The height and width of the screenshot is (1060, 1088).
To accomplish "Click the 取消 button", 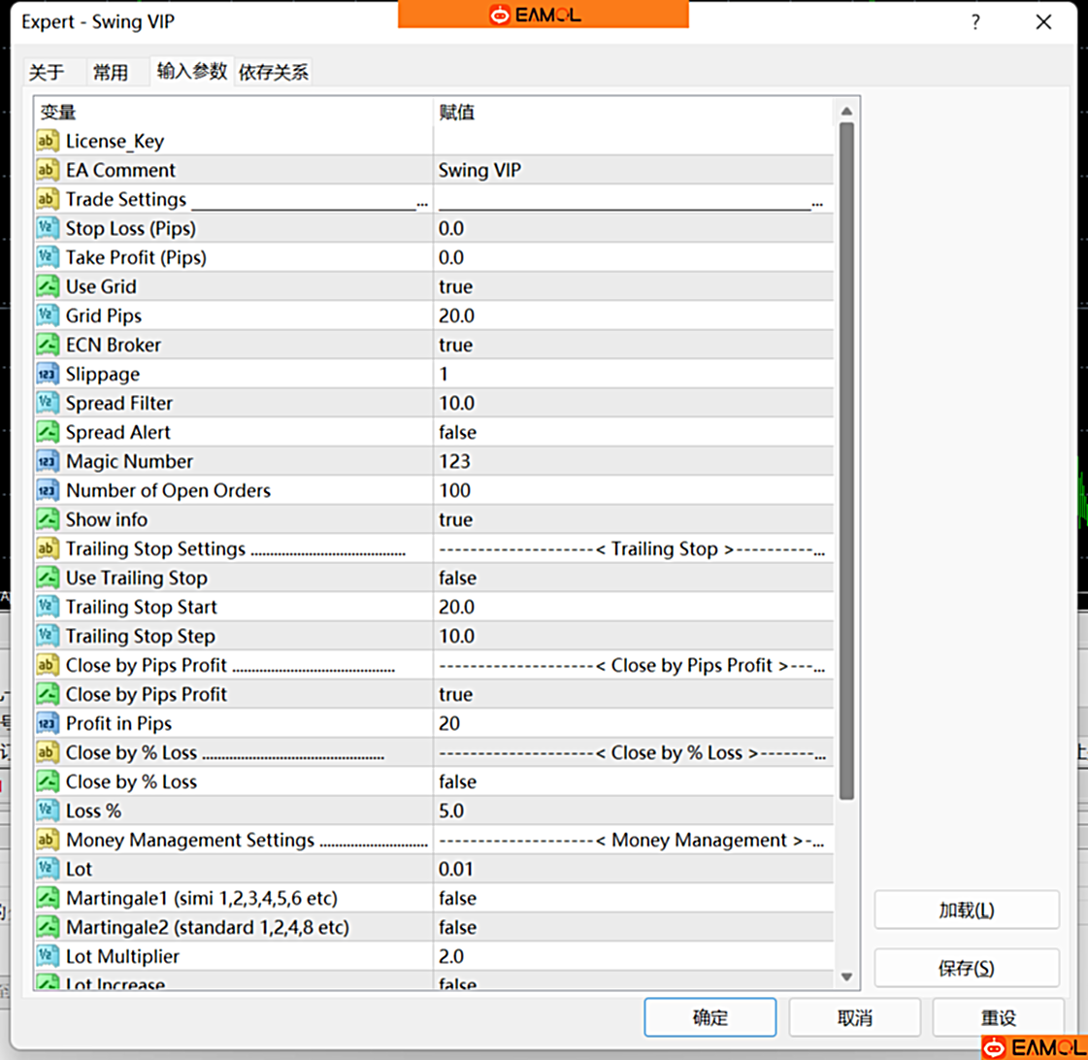I will tap(855, 1017).
